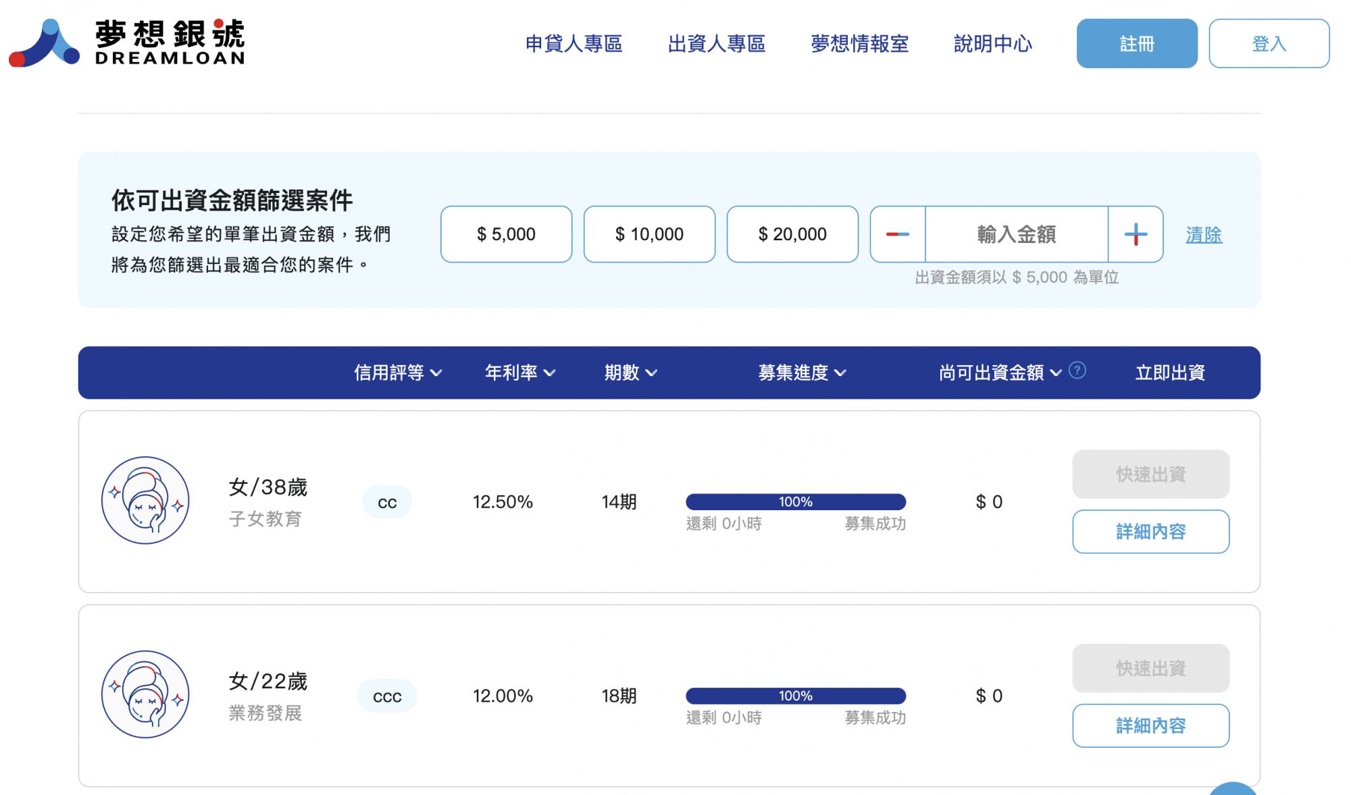
Task: Click progress bar of 18期 case
Action: coord(796,696)
